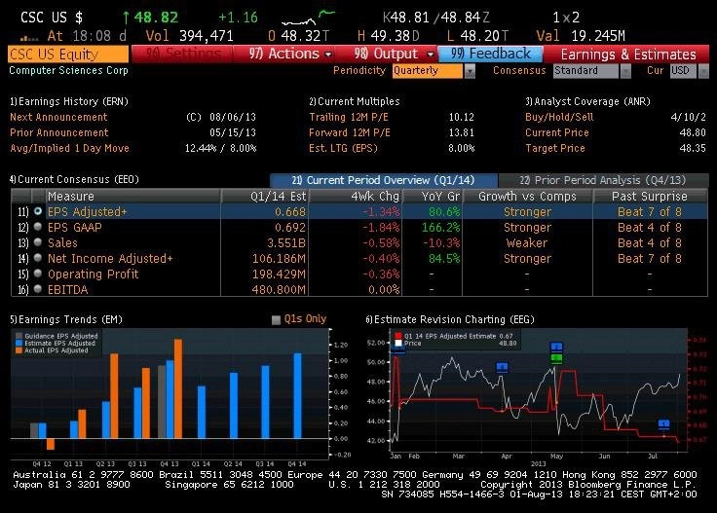Switch to Prior Period Analysis (Q4/13) tab

pos(602,180)
